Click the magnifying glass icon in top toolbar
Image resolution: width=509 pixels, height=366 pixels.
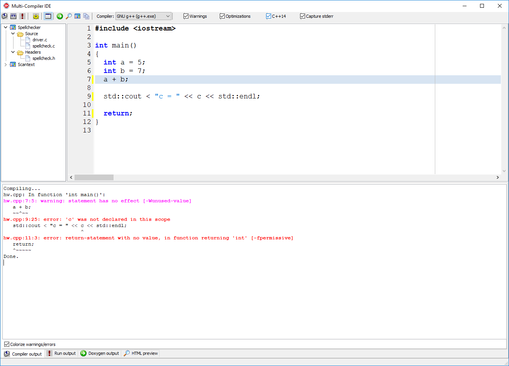[x=69, y=16]
